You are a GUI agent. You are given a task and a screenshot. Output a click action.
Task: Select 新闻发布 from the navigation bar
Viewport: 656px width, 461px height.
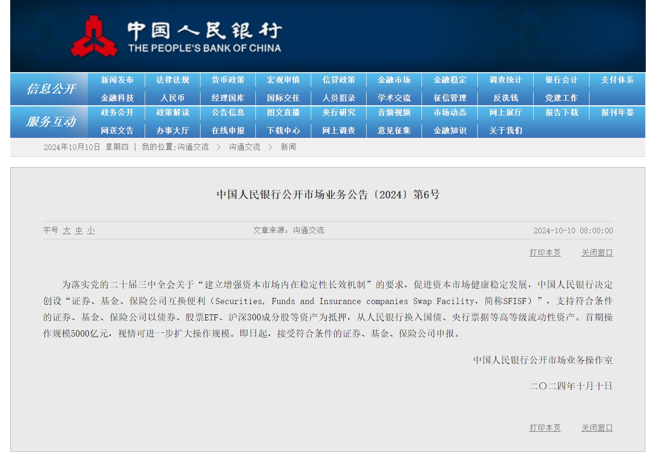click(117, 80)
